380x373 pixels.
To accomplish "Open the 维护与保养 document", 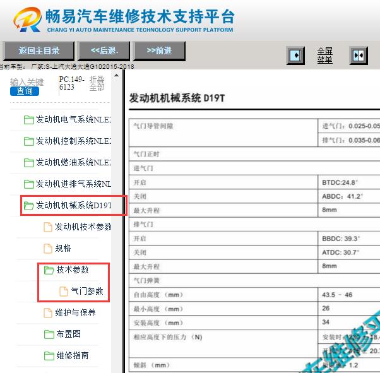I will click(x=75, y=312).
